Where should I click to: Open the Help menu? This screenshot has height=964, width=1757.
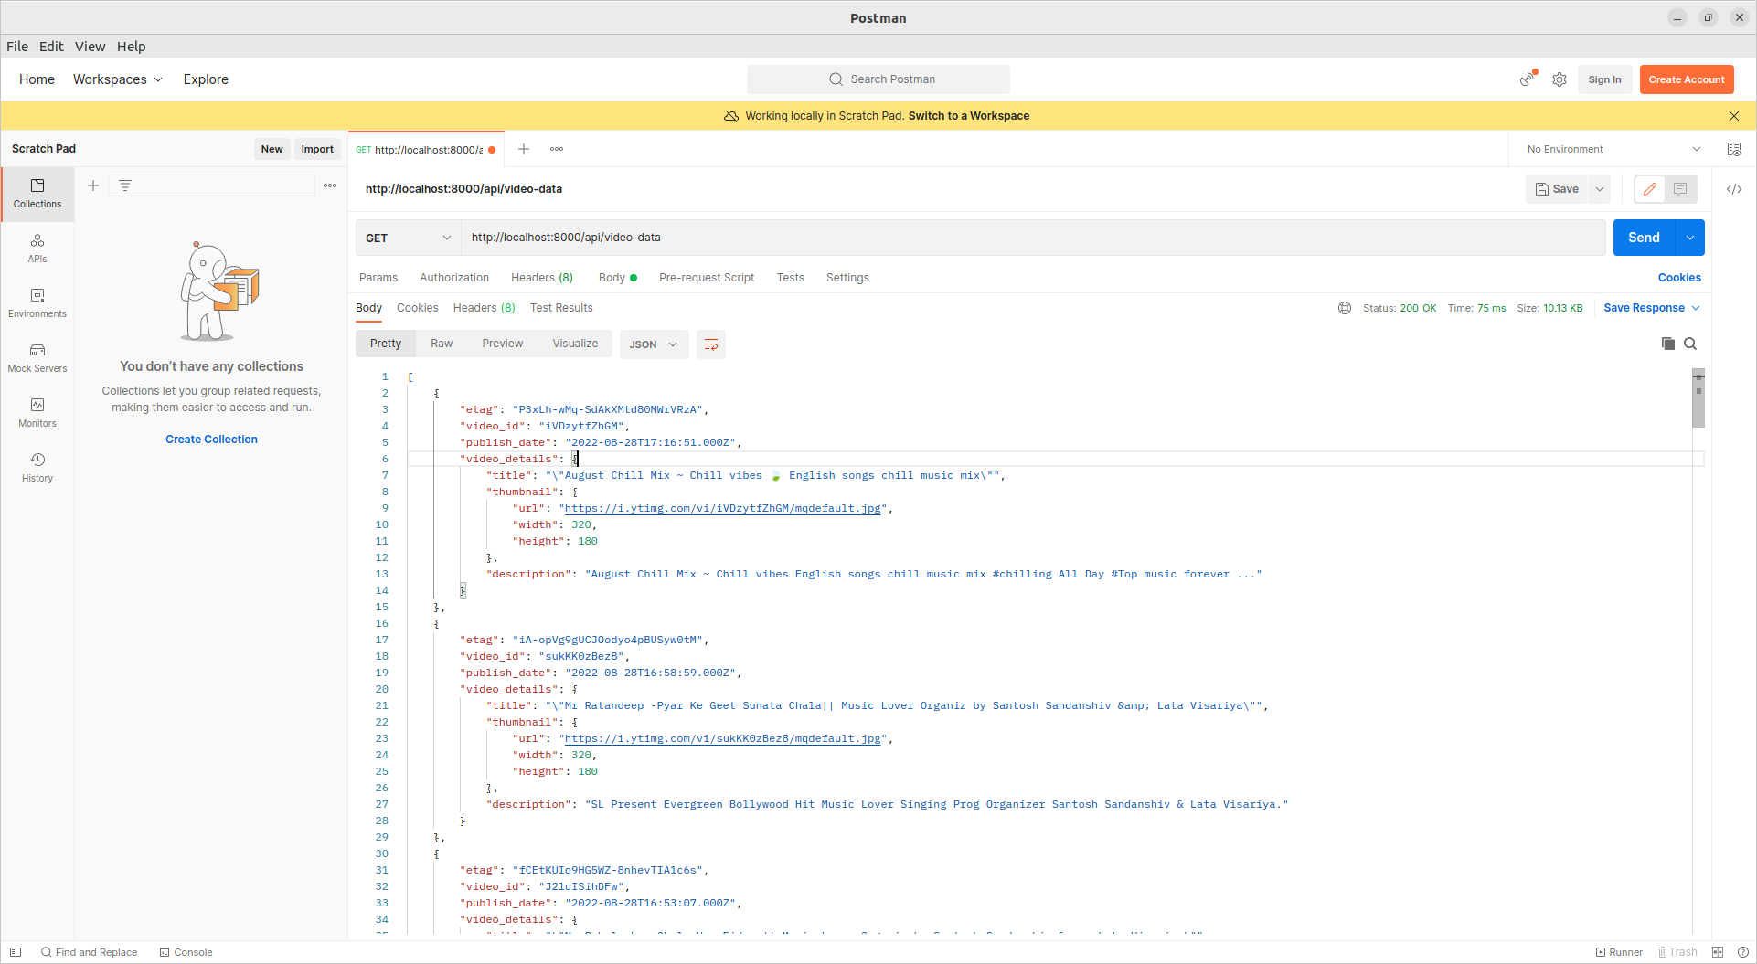click(131, 47)
